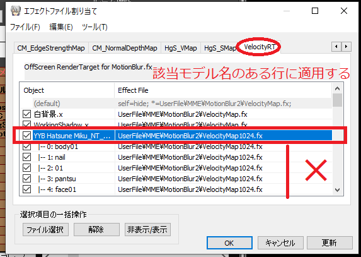This screenshot has height=257, width=361.
Task: Click the Object column header
Action: click(x=67, y=90)
